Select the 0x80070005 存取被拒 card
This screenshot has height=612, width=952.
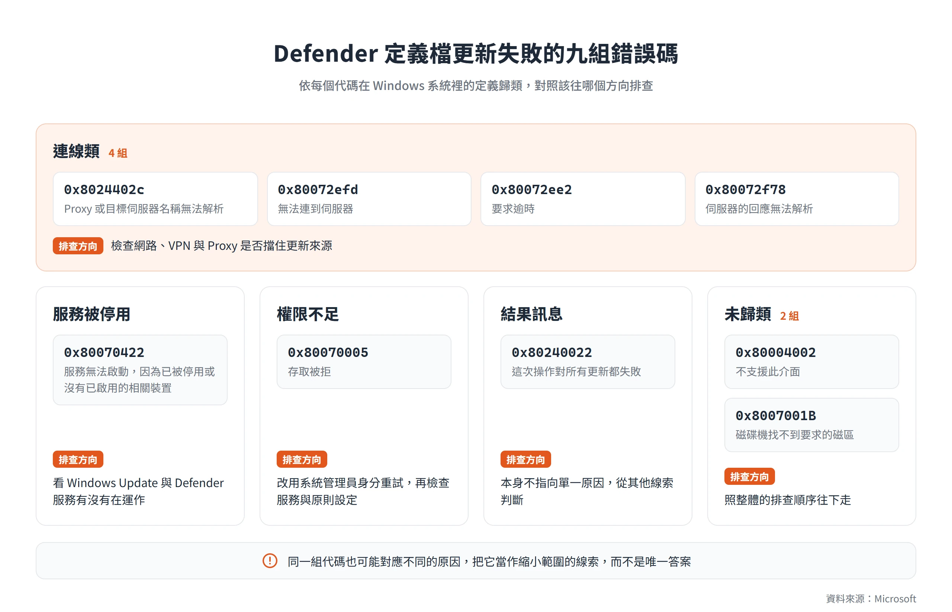pyautogui.click(x=364, y=362)
